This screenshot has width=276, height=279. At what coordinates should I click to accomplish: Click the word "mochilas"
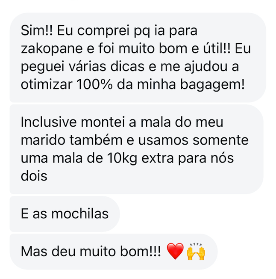(80, 214)
